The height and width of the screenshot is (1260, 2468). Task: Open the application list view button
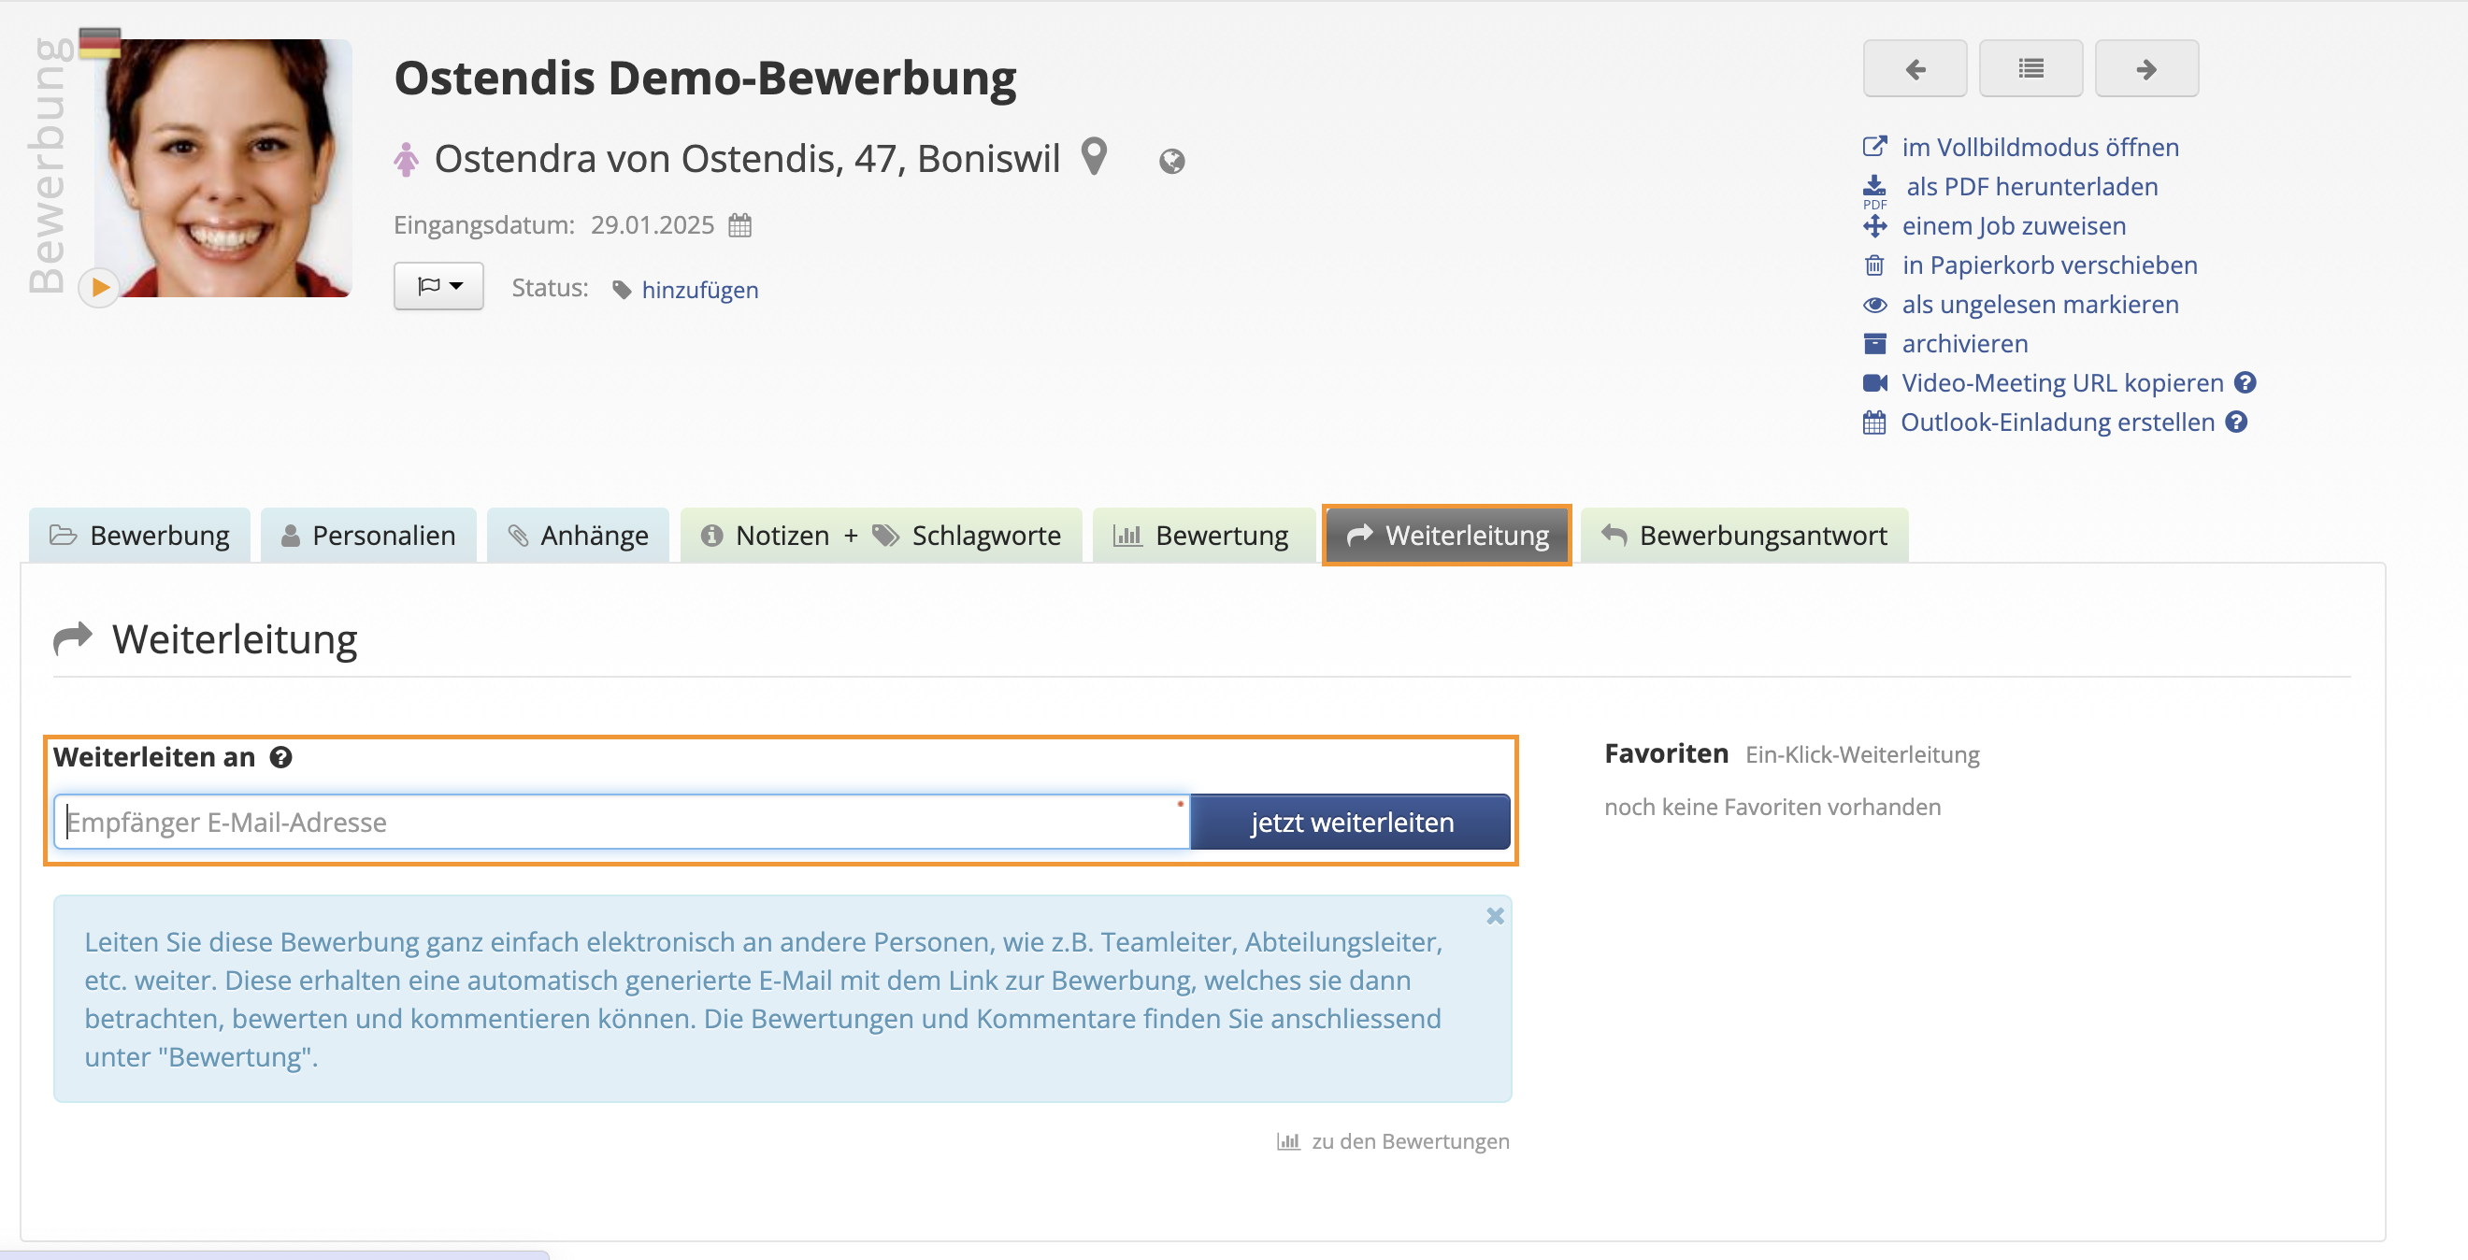pyautogui.click(x=2030, y=68)
